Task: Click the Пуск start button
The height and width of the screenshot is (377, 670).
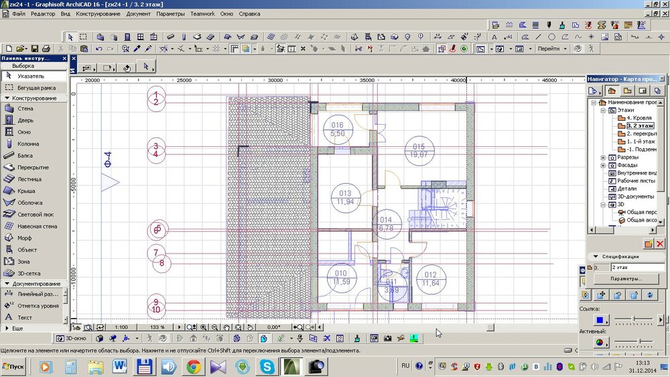Action: tap(15, 366)
